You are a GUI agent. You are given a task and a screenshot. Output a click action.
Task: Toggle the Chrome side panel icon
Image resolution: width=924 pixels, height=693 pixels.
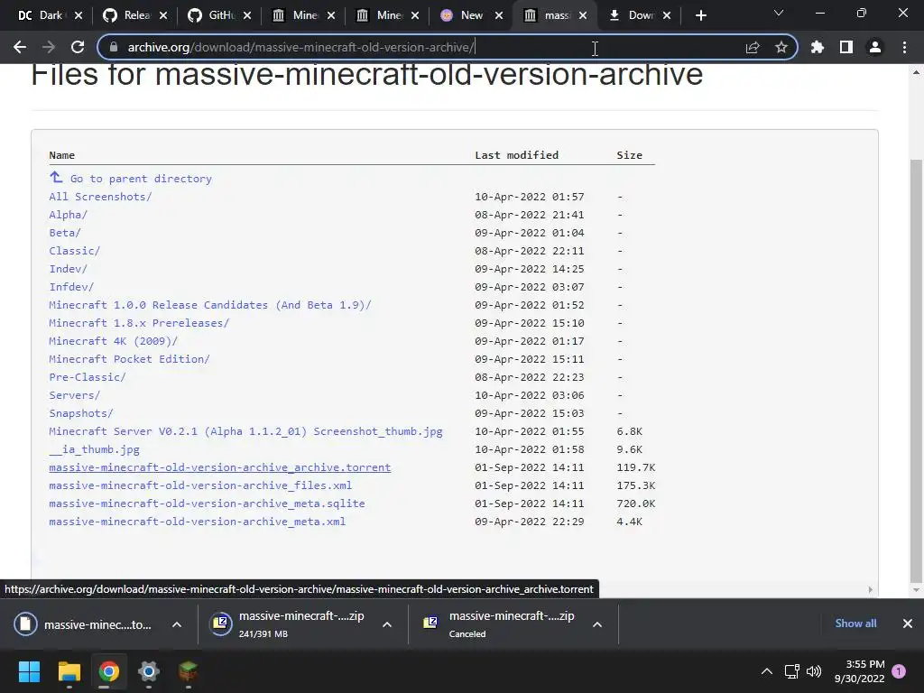tap(846, 47)
